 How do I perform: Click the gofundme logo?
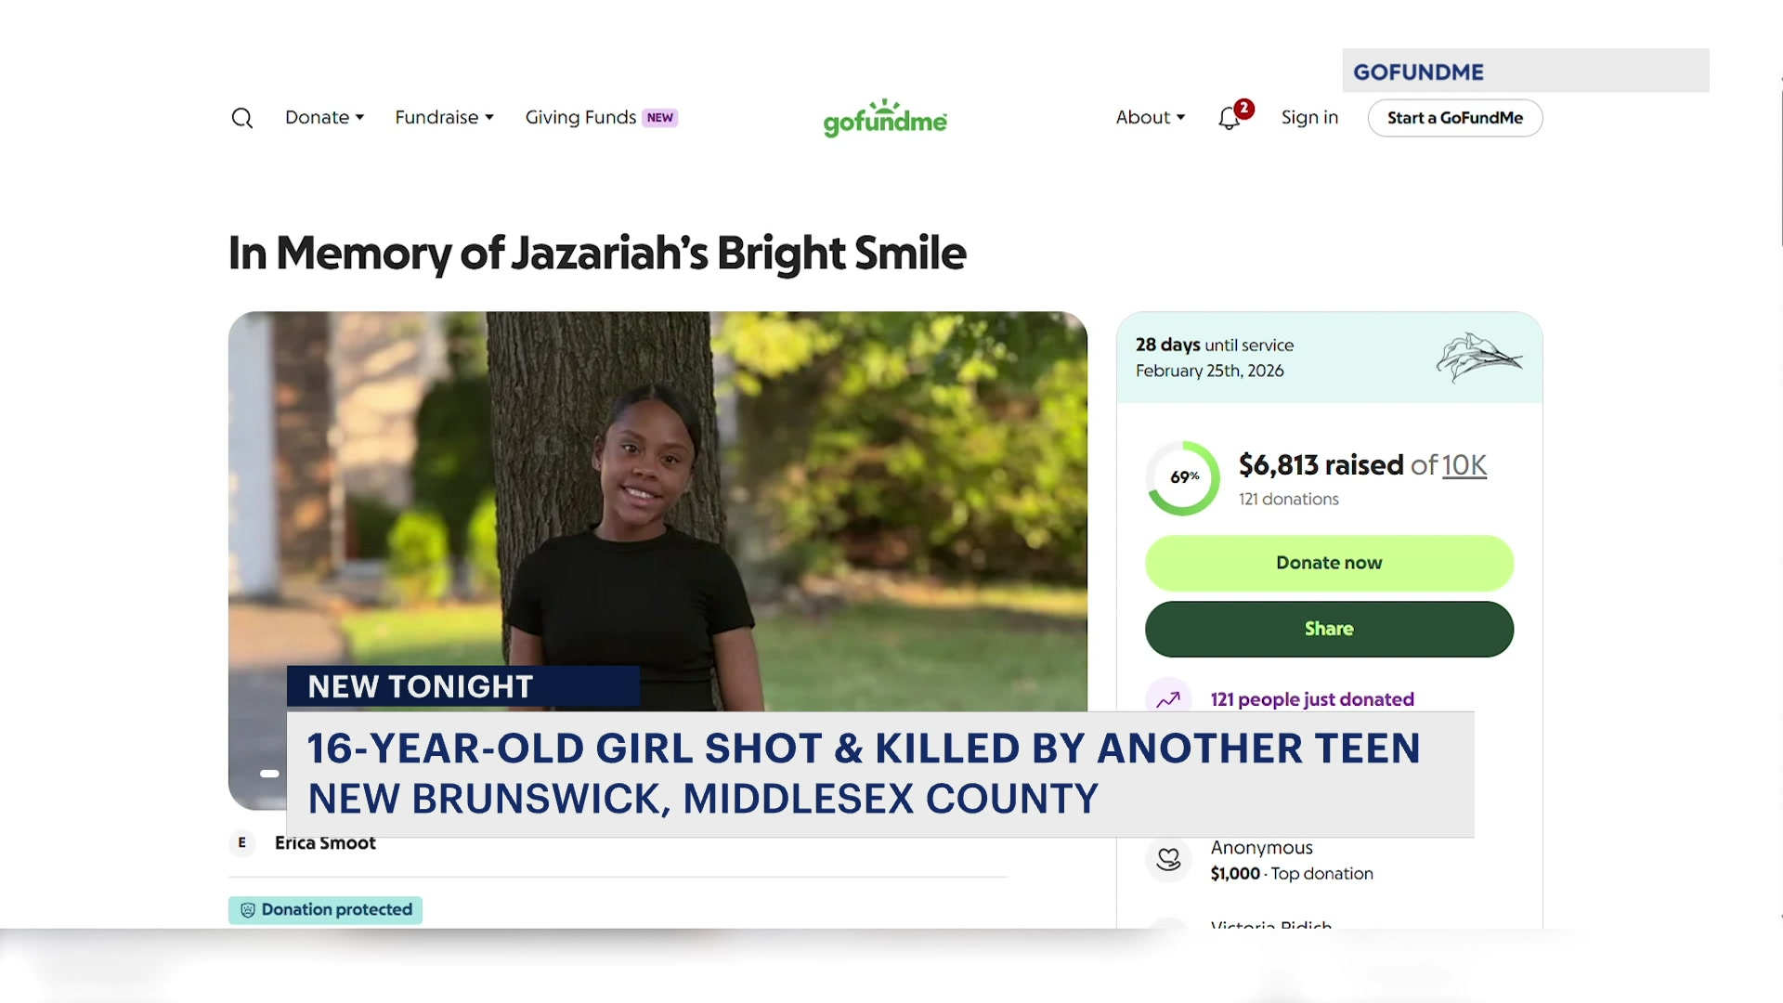coord(885,118)
